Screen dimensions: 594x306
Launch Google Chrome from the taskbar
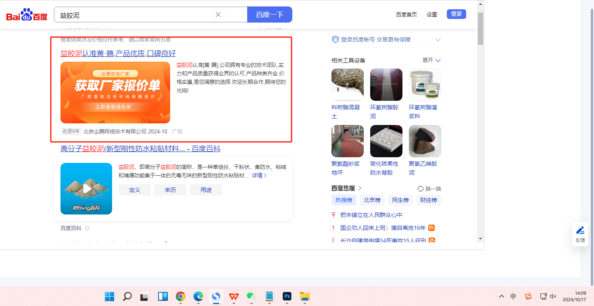(x=181, y=297)
